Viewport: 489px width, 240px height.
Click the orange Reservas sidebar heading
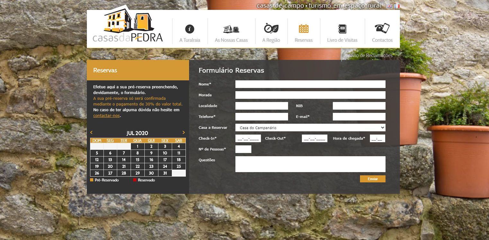click(x=105, y=70)
